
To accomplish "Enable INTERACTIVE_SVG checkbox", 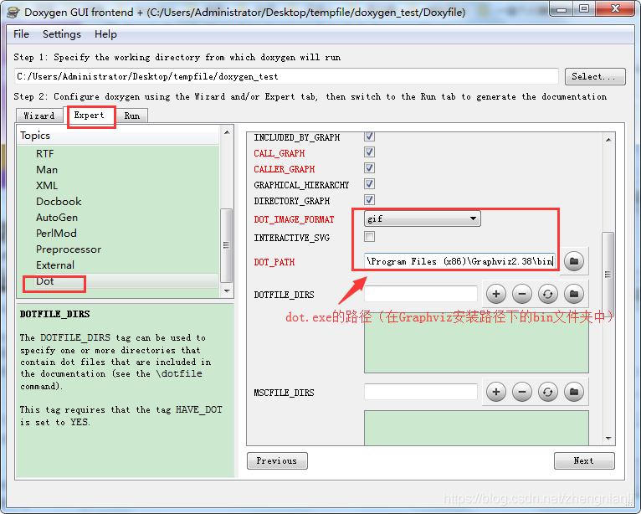I will click(369, 236).
